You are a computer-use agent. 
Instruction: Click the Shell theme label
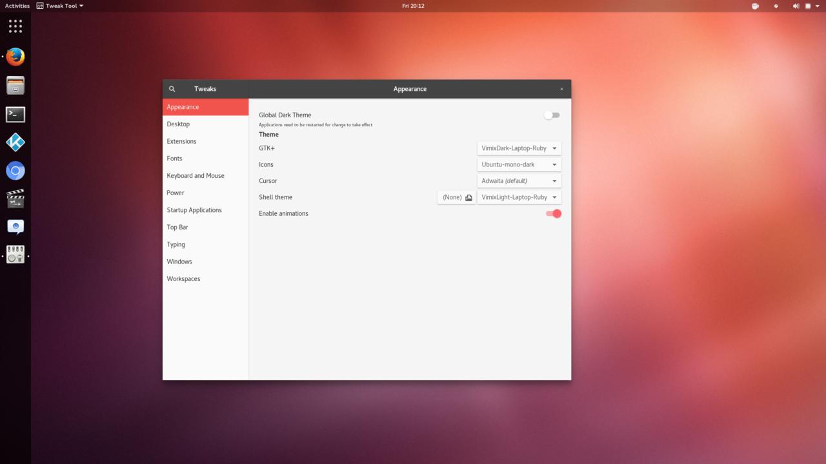tap(276, 197)
